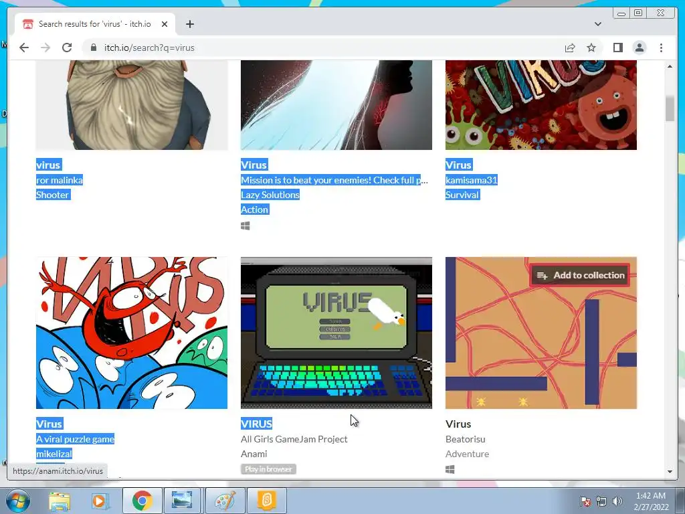
Task: Open author link kamisama31
Action: click(x=472, y=180)
